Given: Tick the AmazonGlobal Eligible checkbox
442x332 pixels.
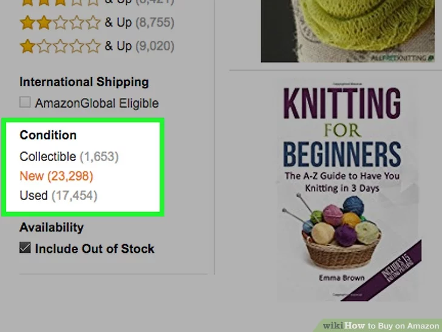Looking at the screenshot, I should (x=25, y=102).
